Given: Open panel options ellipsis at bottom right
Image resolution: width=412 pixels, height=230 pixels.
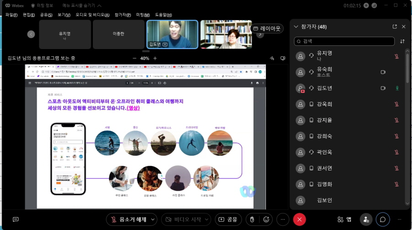Looking at the screenshot, I should pyautogui.click(x=399, y=219).
